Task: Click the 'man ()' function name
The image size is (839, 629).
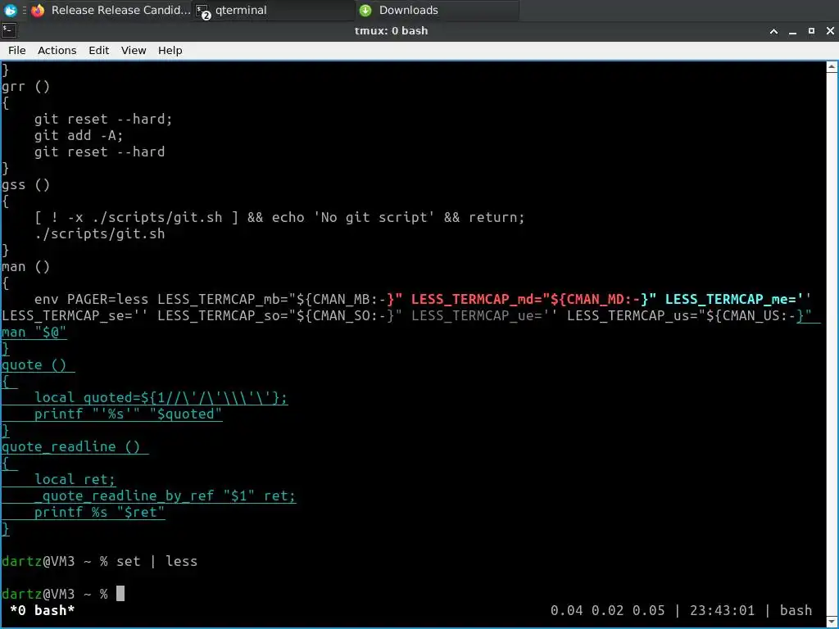Action: tap(25, 266)
